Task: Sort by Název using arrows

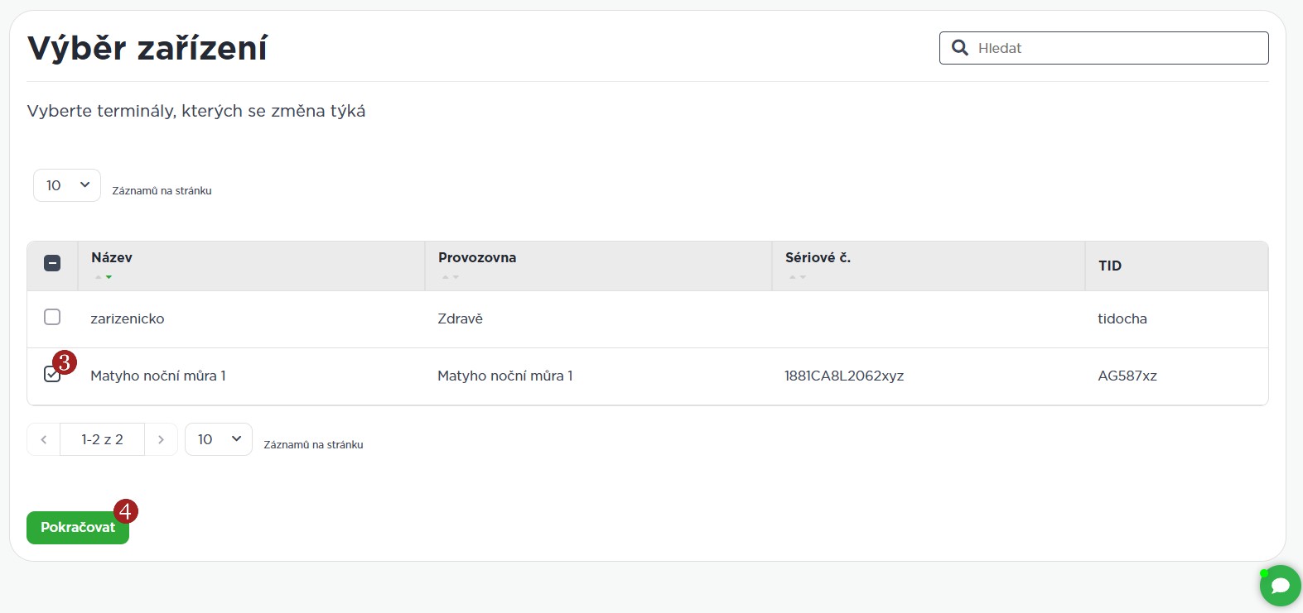Action: (x=104, y=277)
